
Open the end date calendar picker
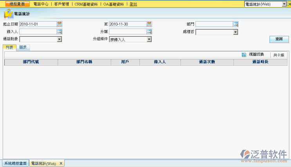(x=149, y=24)
